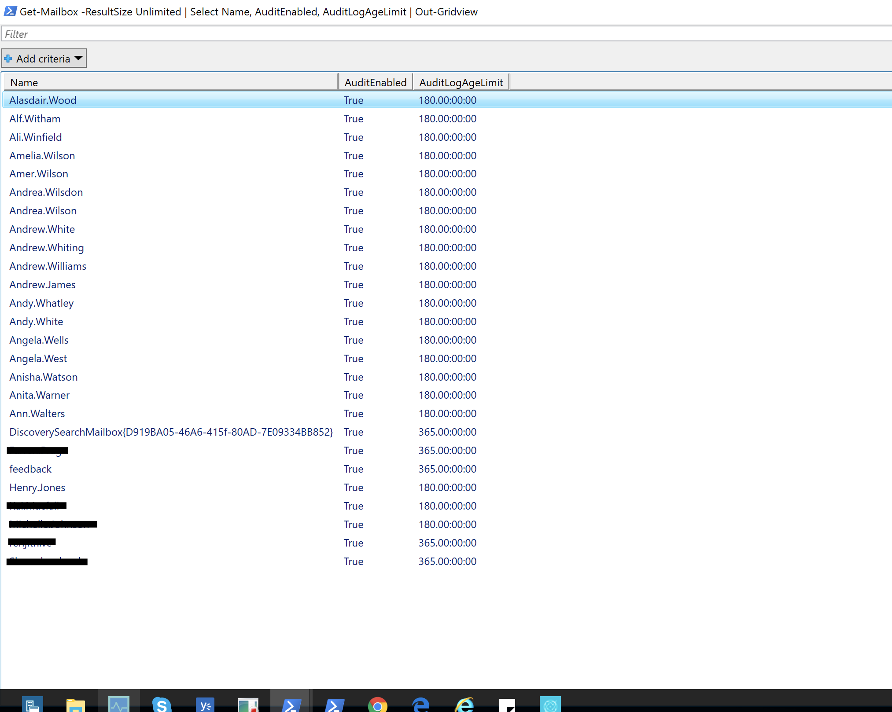Click the blue plus icon beside Add criteria
The image size is (892, 712).
pyautogui.click(x=8, y=59)
